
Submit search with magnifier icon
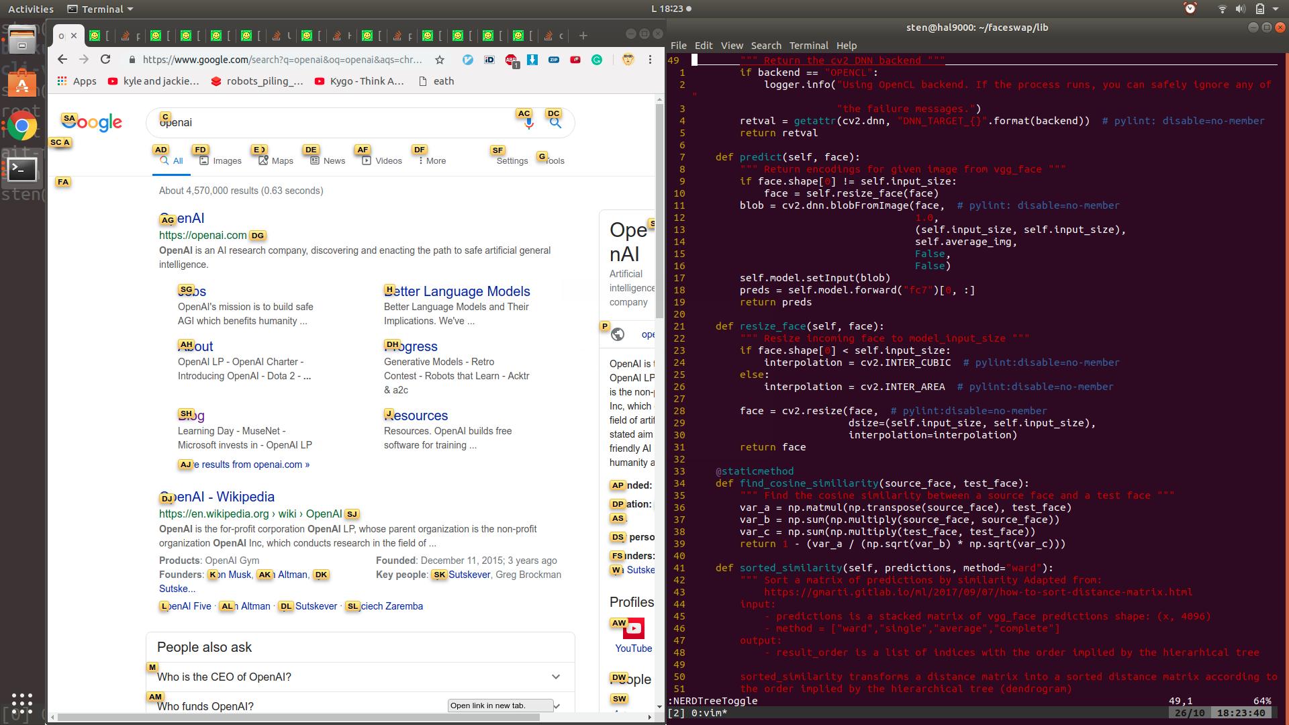(555, 123)
